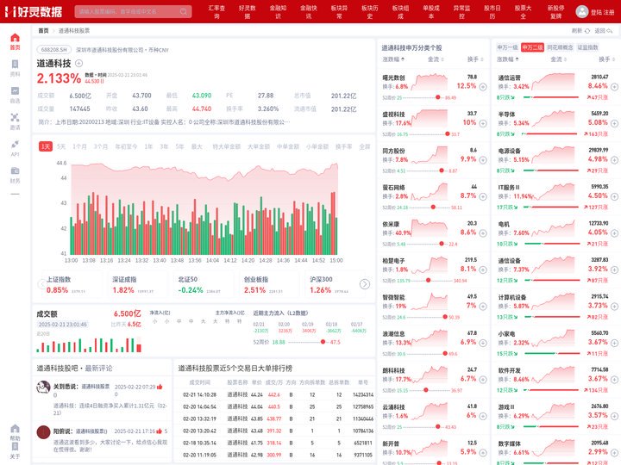Open the 资料 sidebar icon
Image resolution: width=621 pixels, height=465 pixels.
(x=15, y=64)
